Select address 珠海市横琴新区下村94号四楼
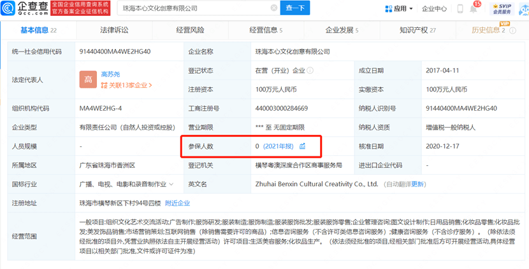529x269 pixels. 120,203
